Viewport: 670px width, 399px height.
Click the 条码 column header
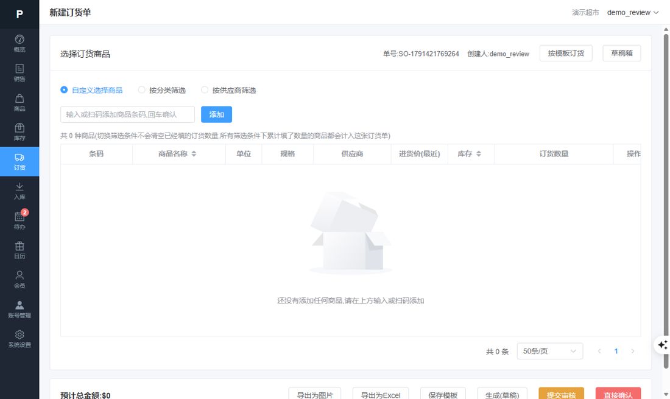(96, 154)
